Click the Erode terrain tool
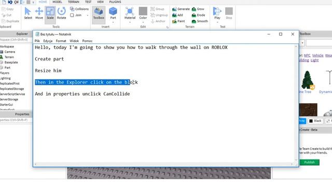Viewport: 332px width, 186px height. 198,15
